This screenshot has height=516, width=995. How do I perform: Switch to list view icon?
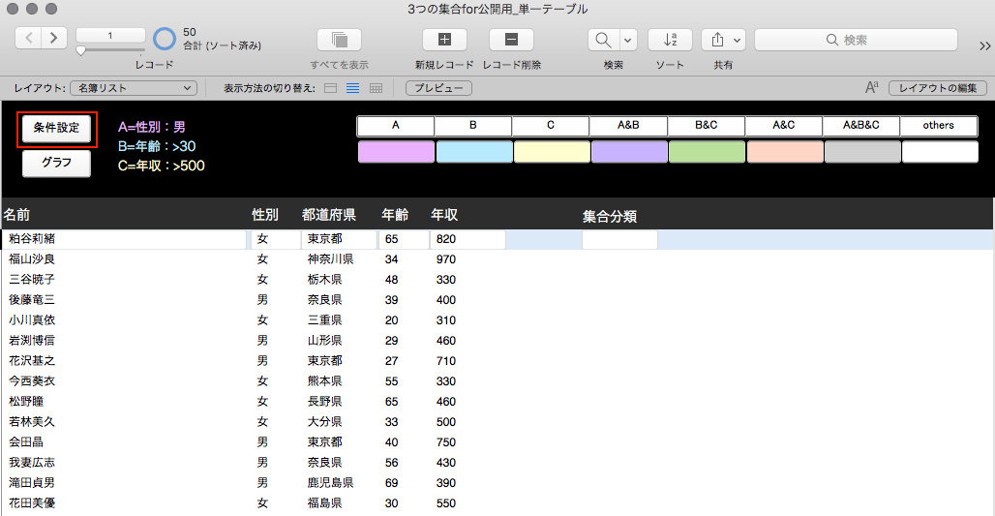353,88
